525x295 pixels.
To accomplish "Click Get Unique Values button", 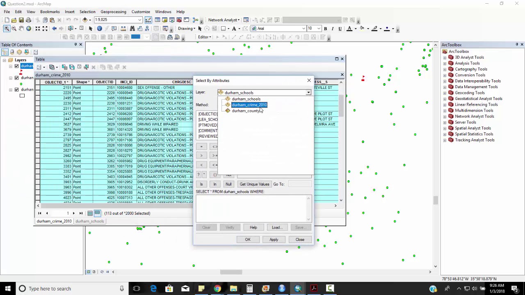I will coord(254,184).
